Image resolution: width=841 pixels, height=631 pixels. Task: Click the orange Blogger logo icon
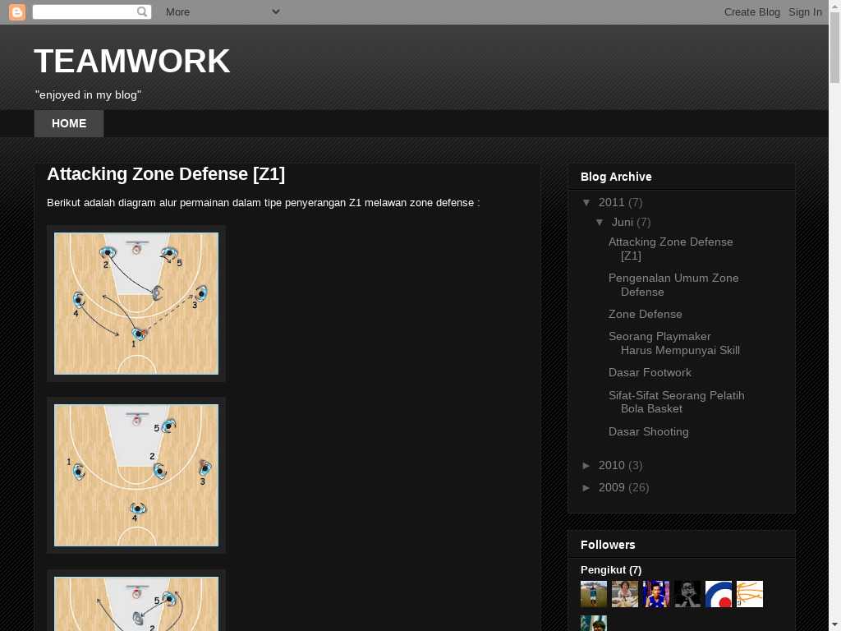[17, 12]
